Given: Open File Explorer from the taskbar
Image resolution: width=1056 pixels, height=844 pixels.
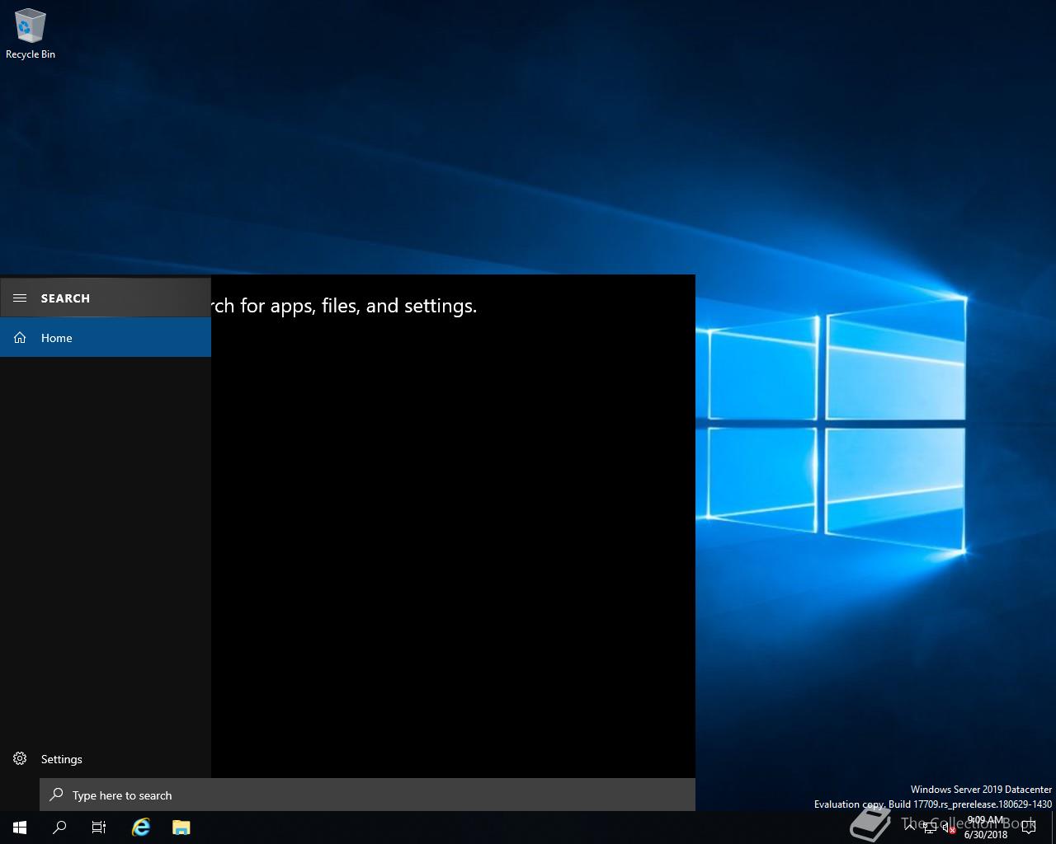Looking at the screenshot, I should (x=181, y=828).
